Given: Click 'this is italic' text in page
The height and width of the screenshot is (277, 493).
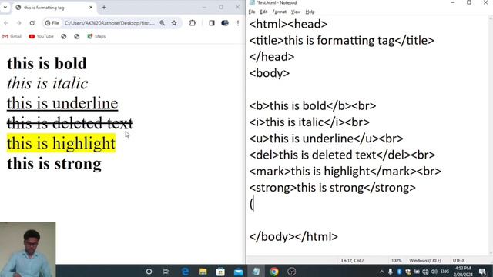Looking at the screenshot, I should click(48, 83).
